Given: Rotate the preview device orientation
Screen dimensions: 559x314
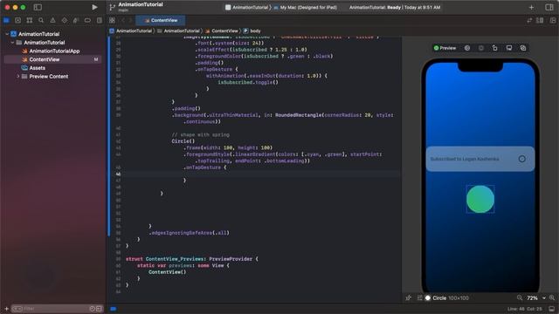Looking at the screenshot, I should point(495,48).
